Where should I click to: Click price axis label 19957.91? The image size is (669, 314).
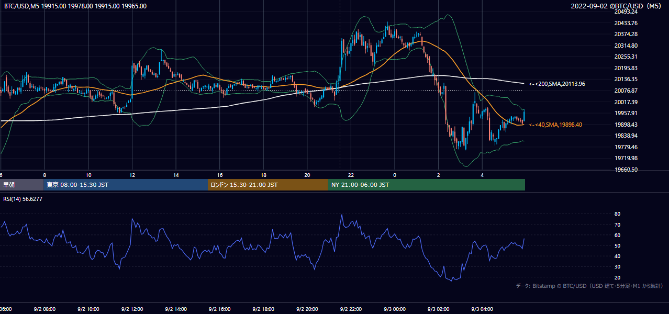tap(626, 113)
